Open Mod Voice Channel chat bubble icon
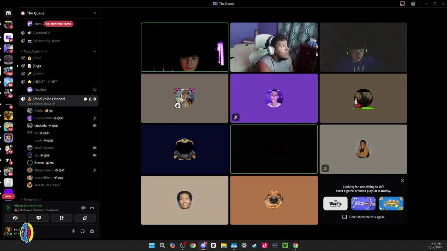Screen dimensions: 447x251 [x=85, y=99]
